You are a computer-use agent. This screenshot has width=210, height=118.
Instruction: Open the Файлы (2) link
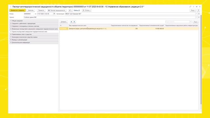tap(77, 10)
